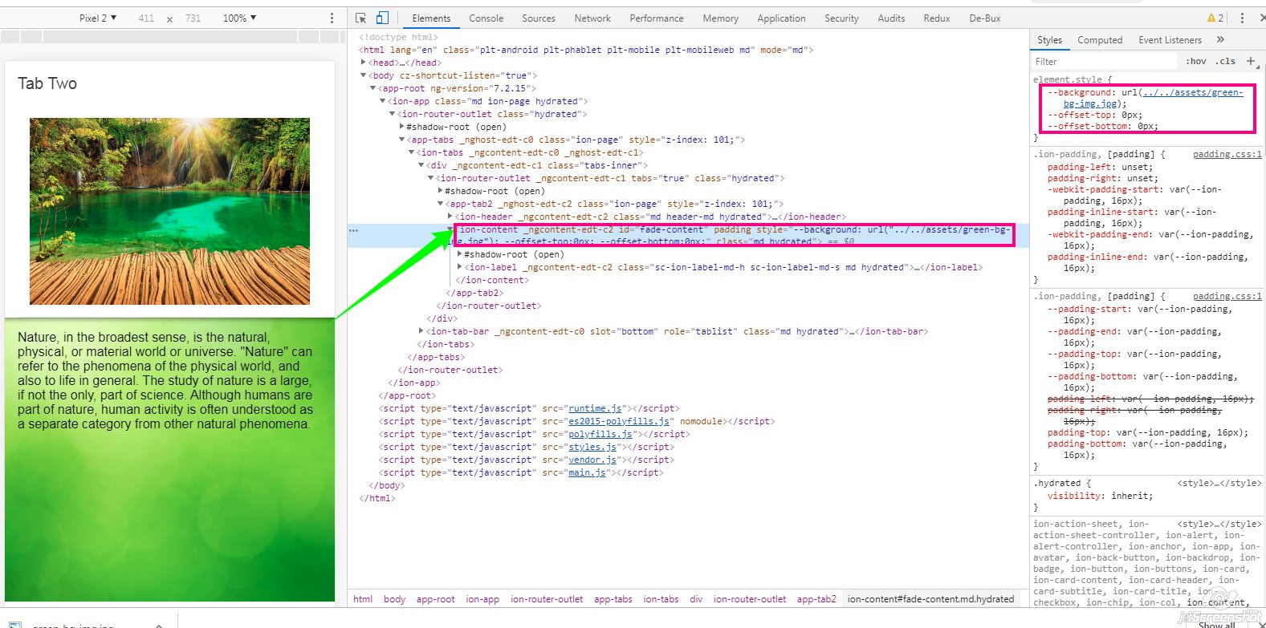Focus the styles Filter input
The width and height of the screenshot is (1266, 628).
pyautogui.click(x=1104, y=61)
